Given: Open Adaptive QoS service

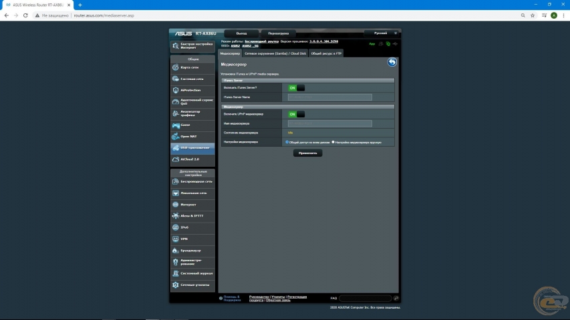Looking at the screenshot, I should (x=192, y=102).
